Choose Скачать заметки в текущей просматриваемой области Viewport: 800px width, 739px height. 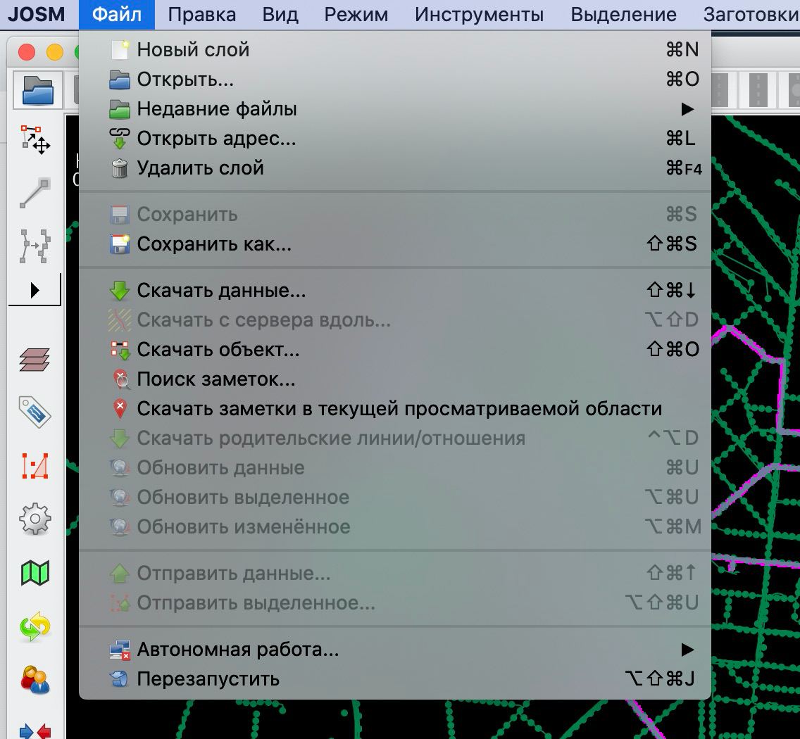coord(395,408)
